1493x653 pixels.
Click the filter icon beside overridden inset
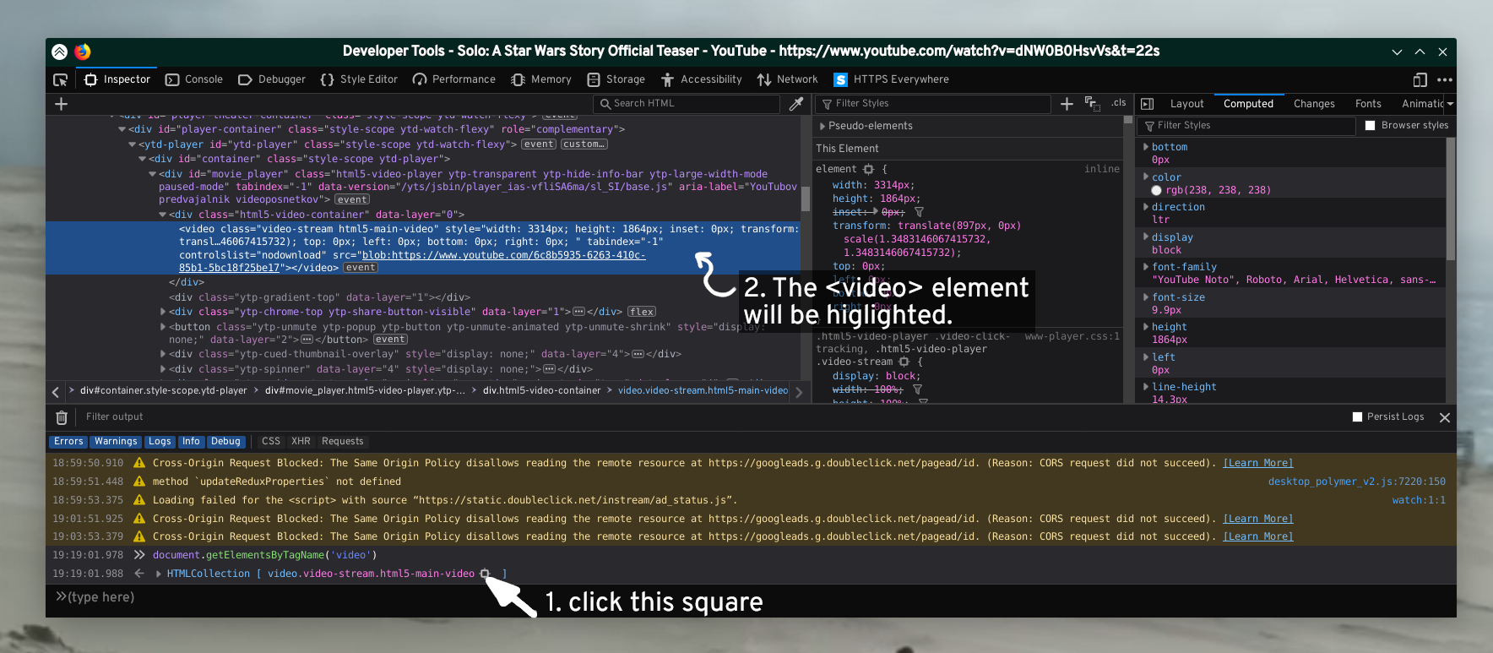point(919,212)
